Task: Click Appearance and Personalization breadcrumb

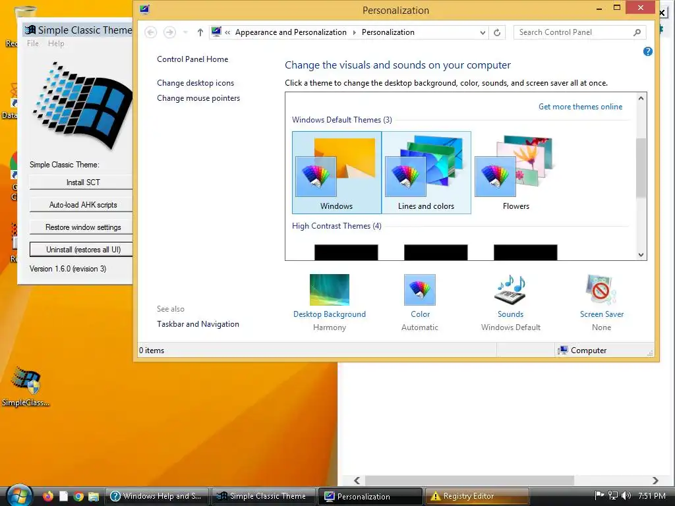Action: click(x=291, y=32)
